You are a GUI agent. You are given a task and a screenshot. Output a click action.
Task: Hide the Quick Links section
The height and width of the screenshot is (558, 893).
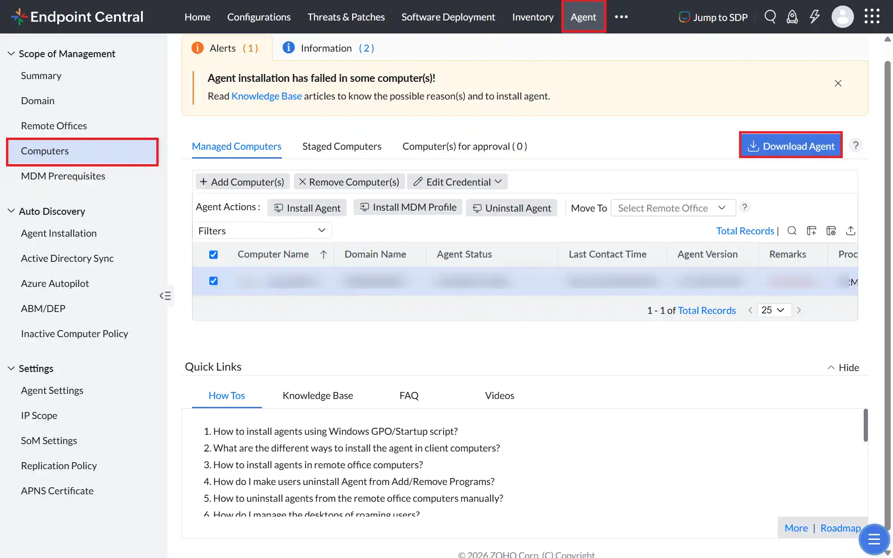tap(843, 367)
